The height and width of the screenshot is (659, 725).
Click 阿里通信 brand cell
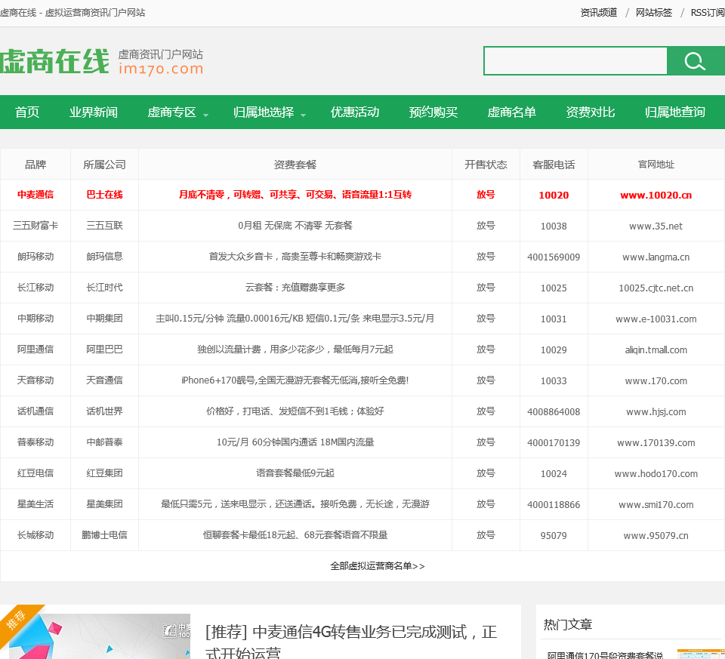pos(35,350)
